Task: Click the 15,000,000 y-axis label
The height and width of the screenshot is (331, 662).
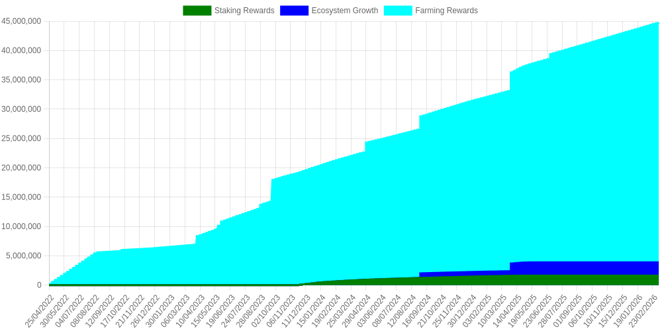Action: (21, 197)
